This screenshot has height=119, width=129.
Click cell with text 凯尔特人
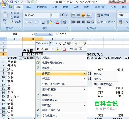coord(13,96)
